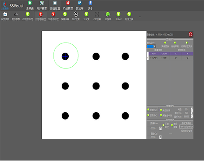Click the clear list button
The height and width of the screenshot is (161, 204).
coord(165,110)
